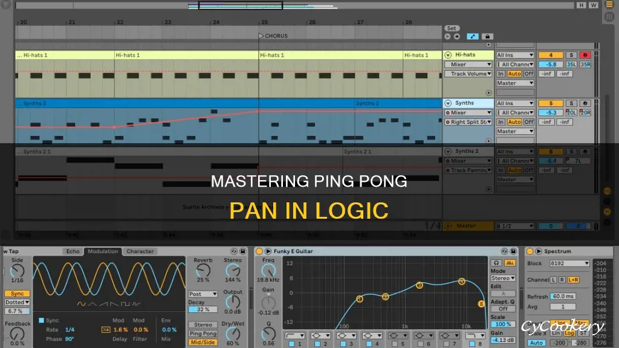The width and height of the screenshot is (619, 348).
Task: Open the Hi-hats Mixer device chooser
Action: click(x=468, y=64)
